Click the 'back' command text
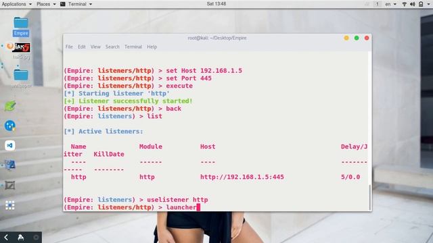 coord(173,109)
